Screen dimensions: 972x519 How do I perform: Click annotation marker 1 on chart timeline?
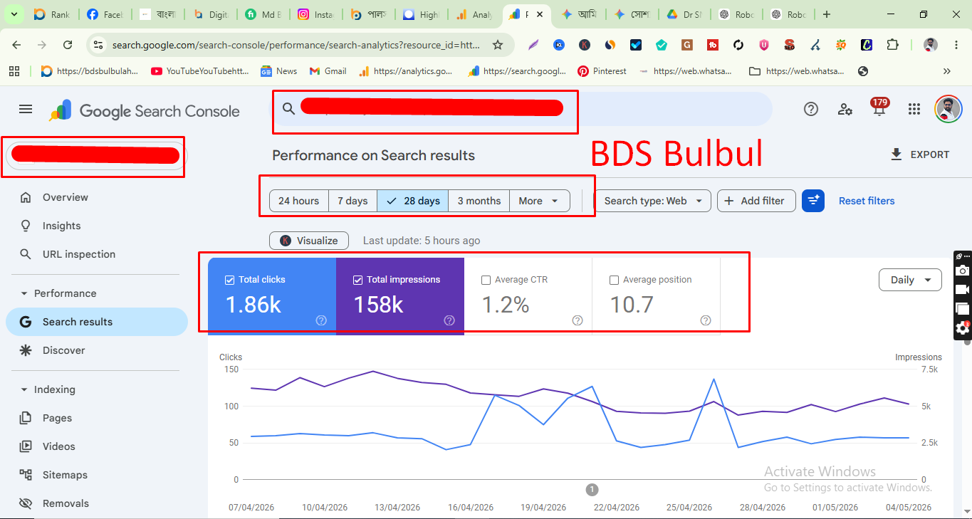(x=592, y=489)
